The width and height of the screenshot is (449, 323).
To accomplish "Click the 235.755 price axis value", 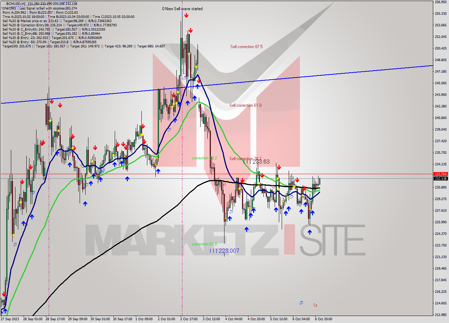I will pos(441,153).
